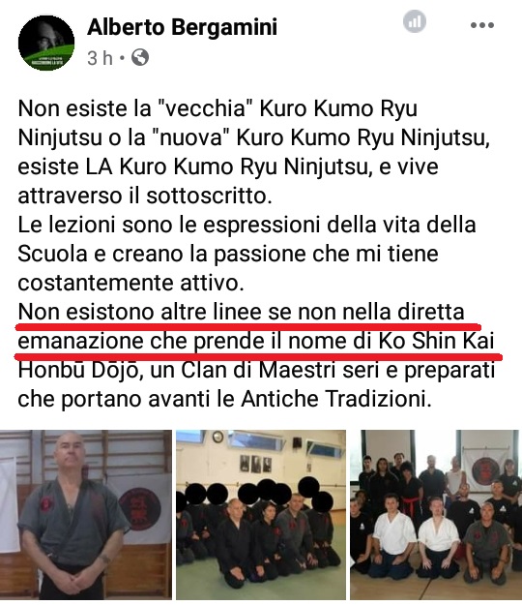Click the closing words 'Antiche Tradizioni'
This screenshot has width=522, height=605.
coord(335,399)
